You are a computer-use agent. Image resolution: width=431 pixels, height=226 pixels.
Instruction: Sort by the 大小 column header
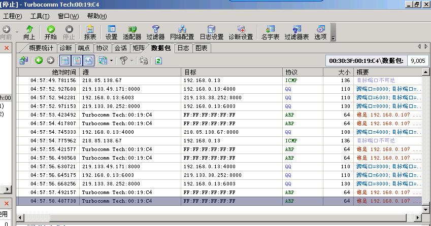(x=339, y=72)
